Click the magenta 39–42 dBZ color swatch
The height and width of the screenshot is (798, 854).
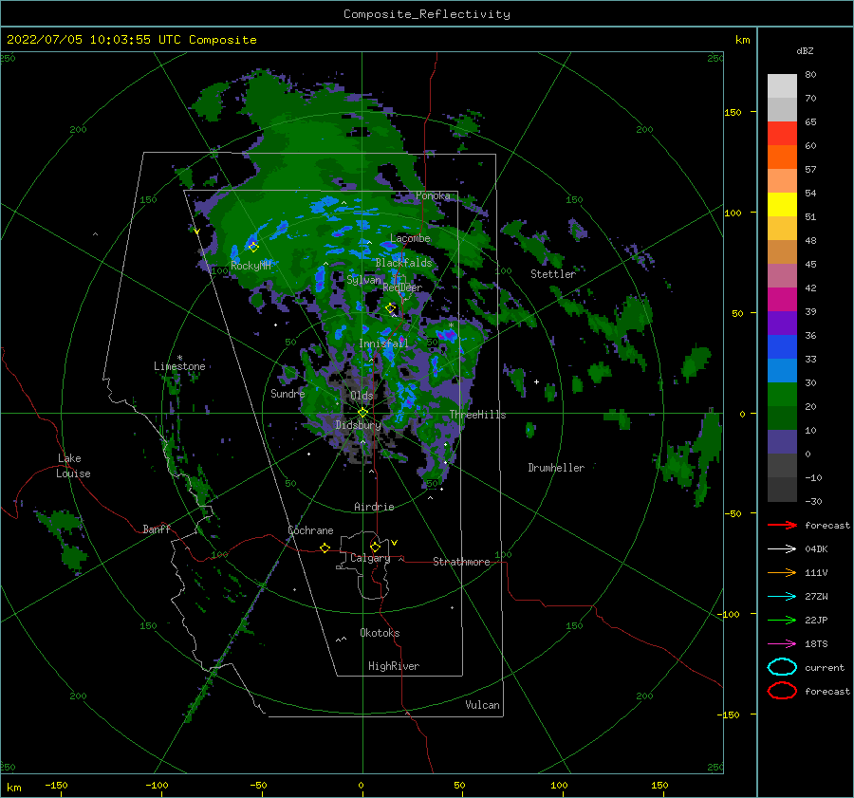pyautogui.click(x=782, y=300)
